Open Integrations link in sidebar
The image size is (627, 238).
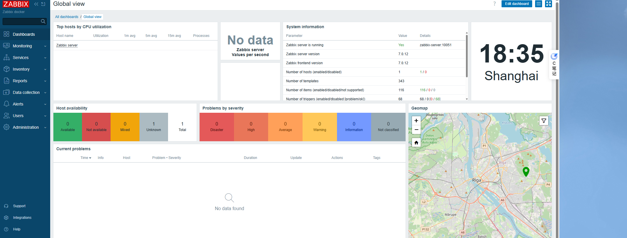[x=22, y=218]
